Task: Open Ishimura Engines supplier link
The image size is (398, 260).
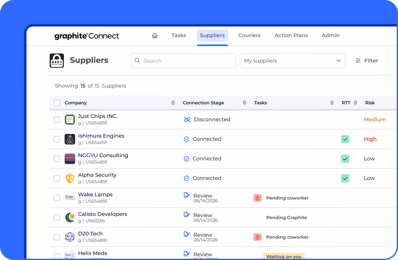Action: click(101, 136)
